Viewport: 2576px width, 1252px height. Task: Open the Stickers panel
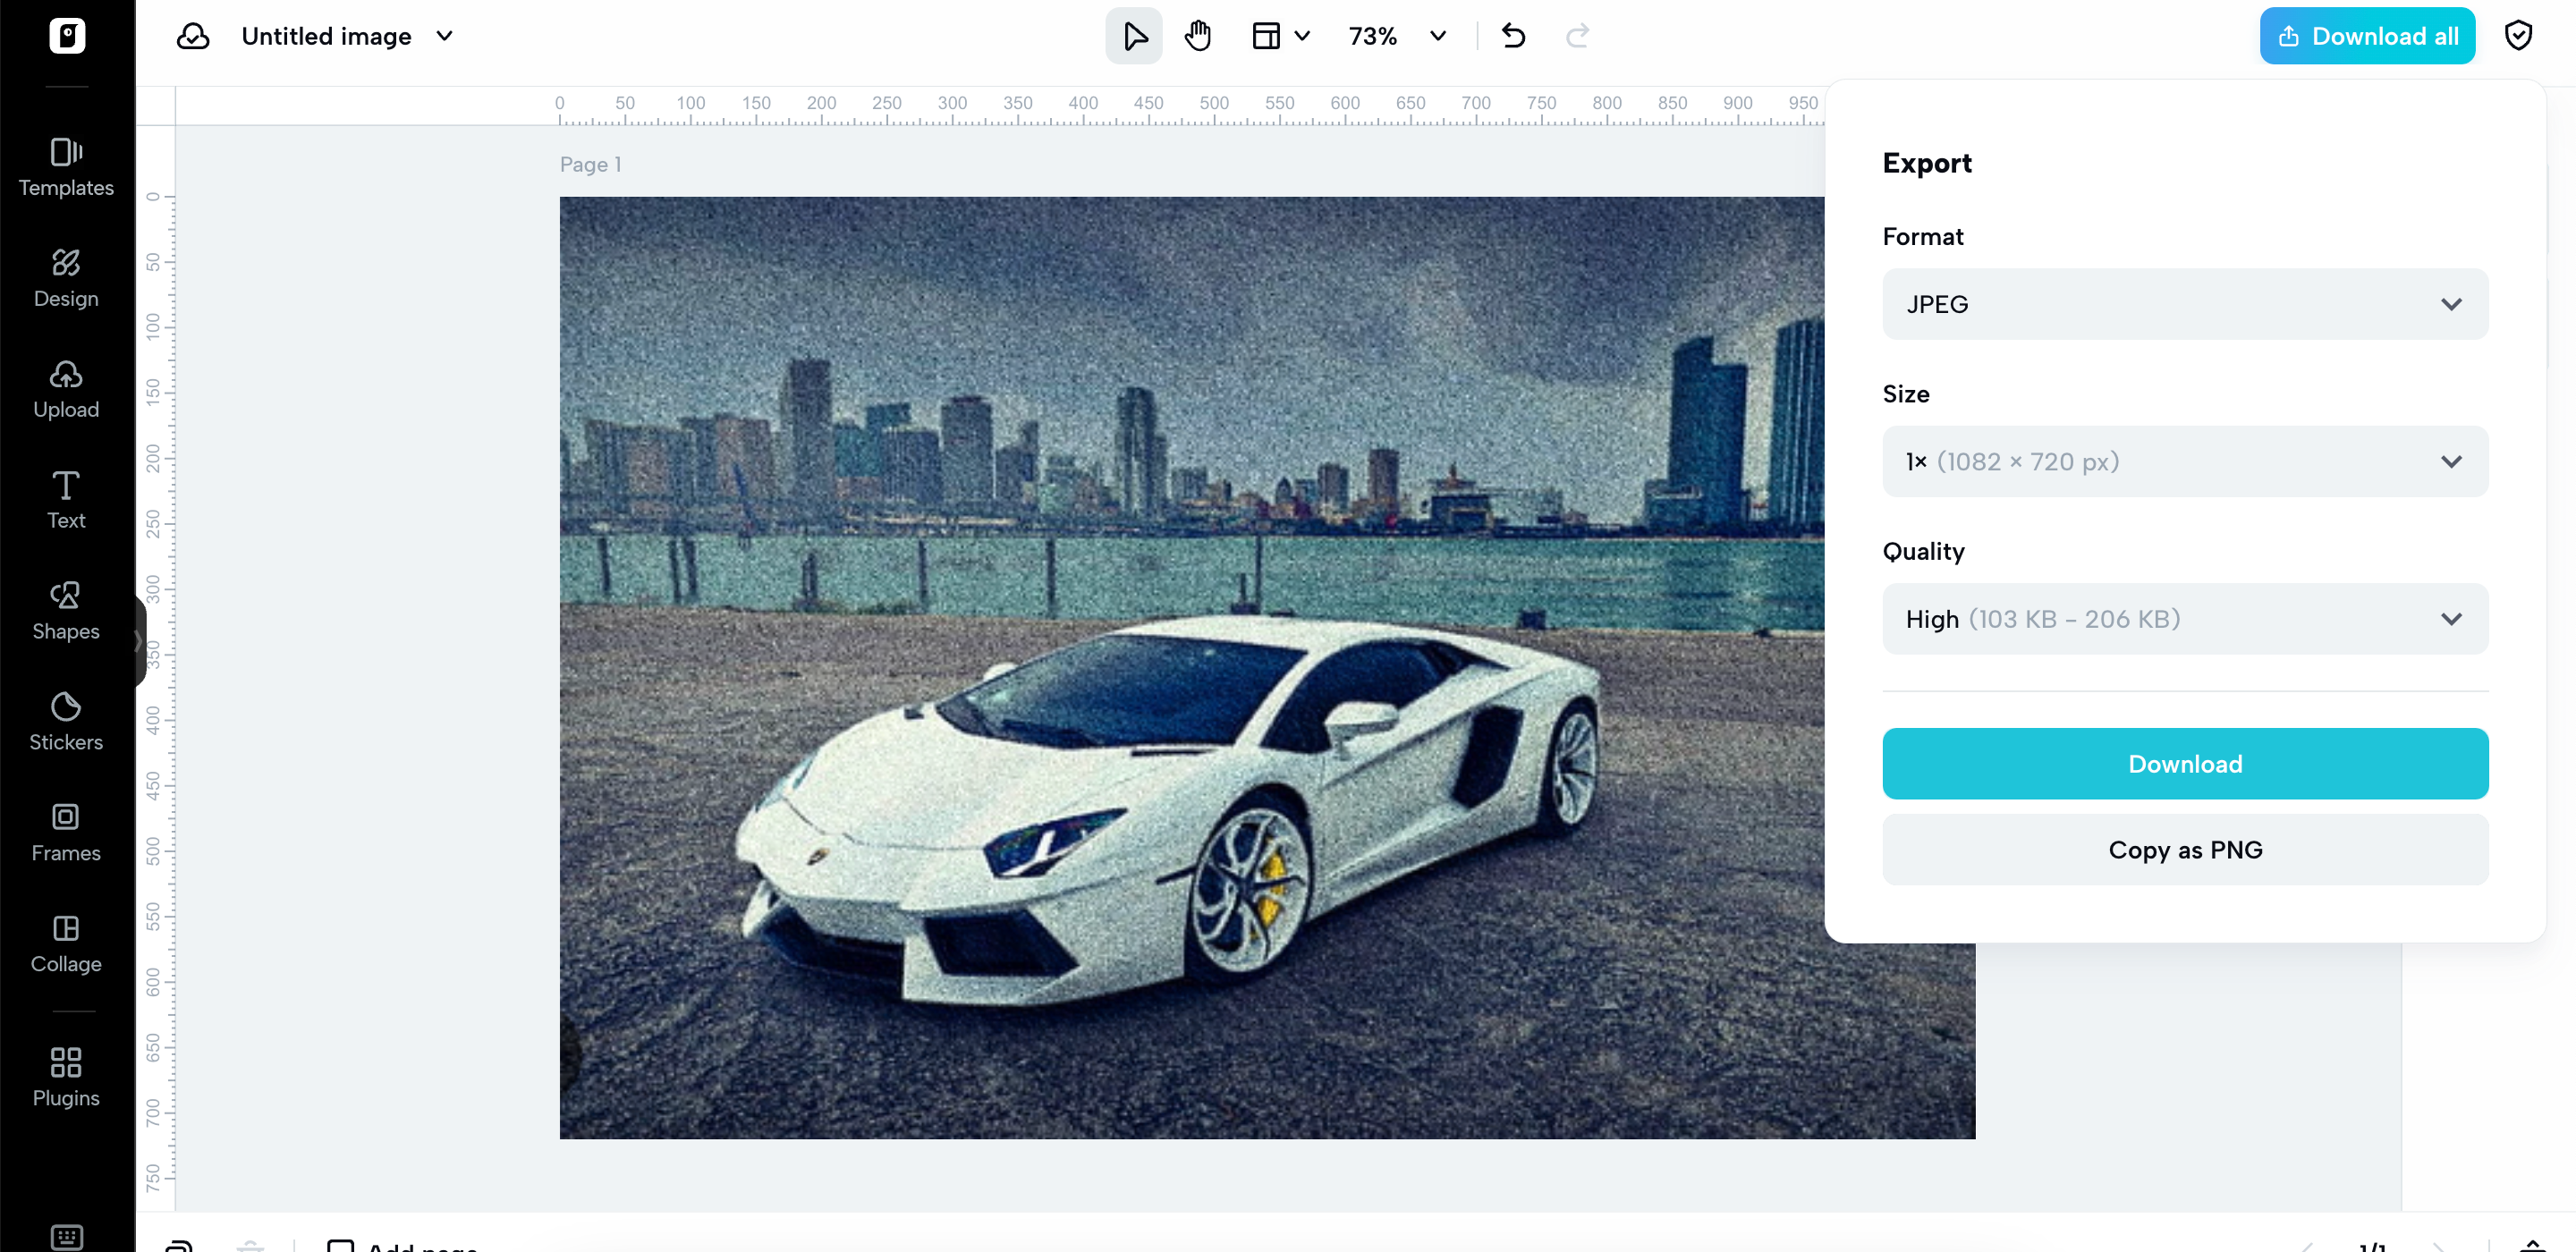point(66,721)
